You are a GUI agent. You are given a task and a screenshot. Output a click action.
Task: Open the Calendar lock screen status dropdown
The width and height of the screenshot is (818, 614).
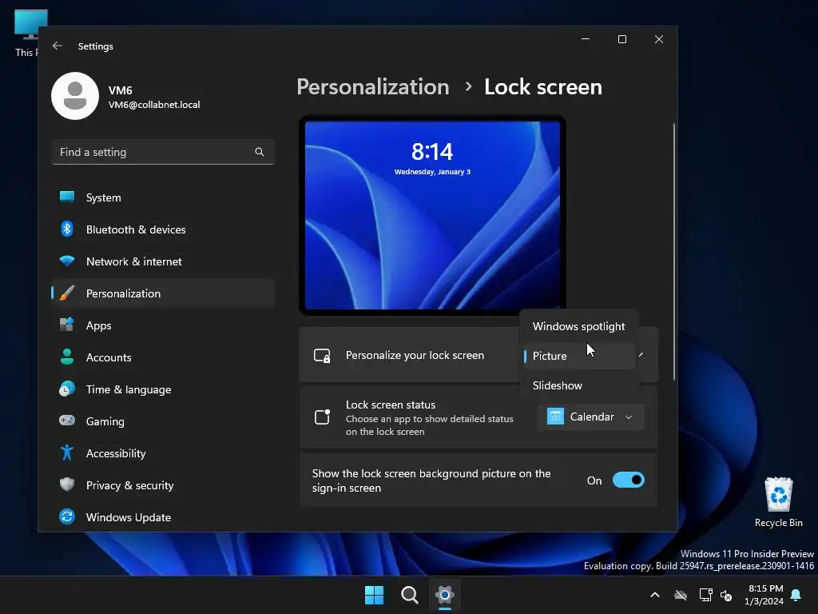coord(590,417)
